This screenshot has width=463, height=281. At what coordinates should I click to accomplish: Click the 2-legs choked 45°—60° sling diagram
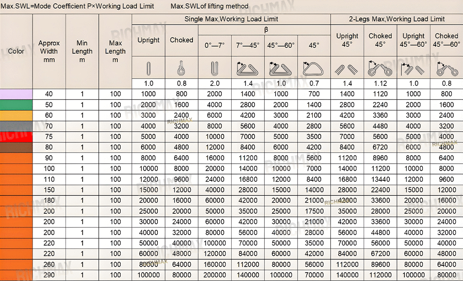[446, 68]
